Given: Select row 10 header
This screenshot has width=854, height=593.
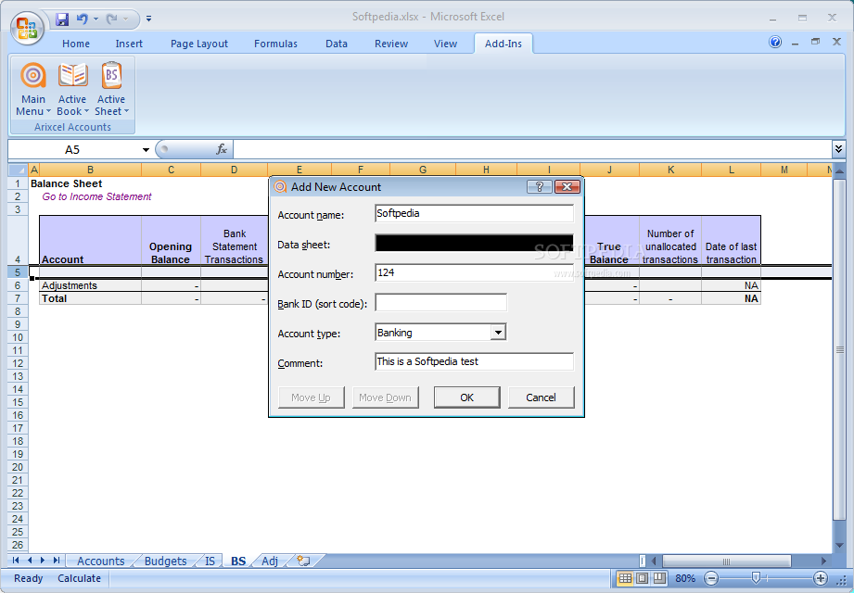Looking at the screenshot, I should click(18, 337).
